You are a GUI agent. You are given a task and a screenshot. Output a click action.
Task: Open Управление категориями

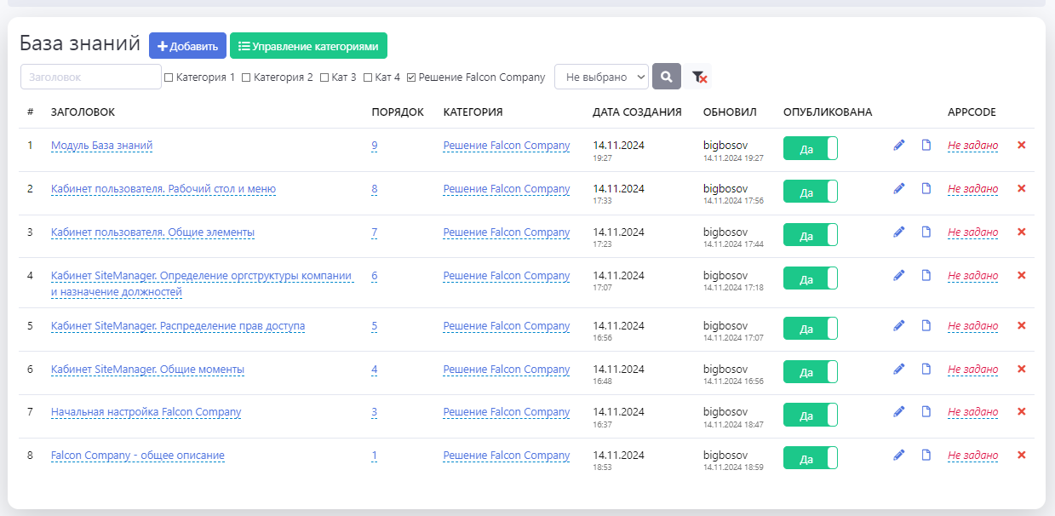(x=308, y=46)
